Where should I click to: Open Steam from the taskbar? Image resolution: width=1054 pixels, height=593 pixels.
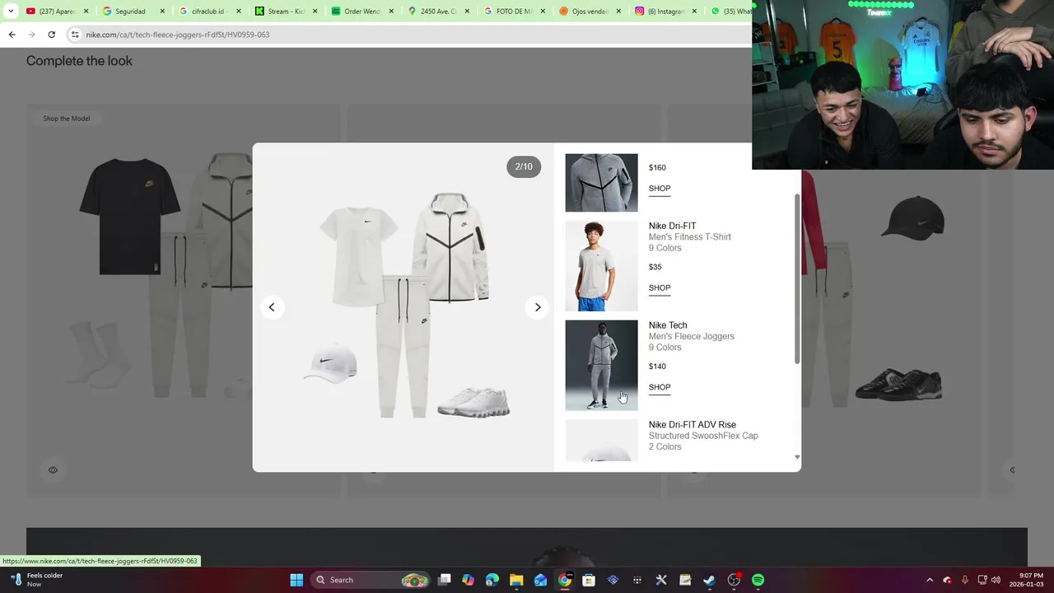click(x=709, y=580)
